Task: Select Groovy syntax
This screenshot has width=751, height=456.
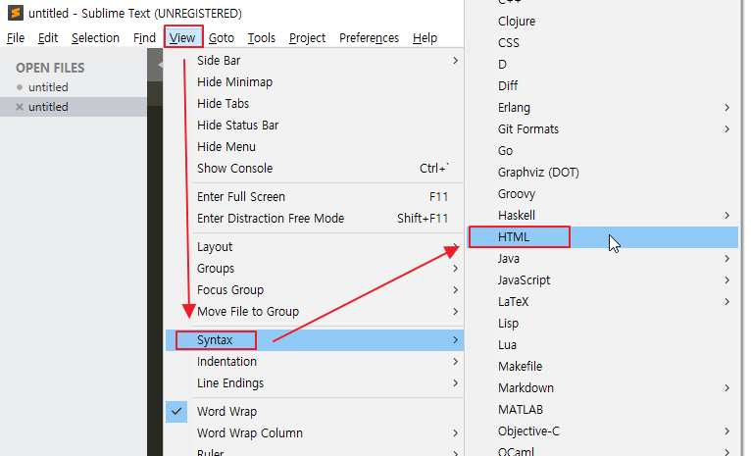Action: click(x=603, y=193)
